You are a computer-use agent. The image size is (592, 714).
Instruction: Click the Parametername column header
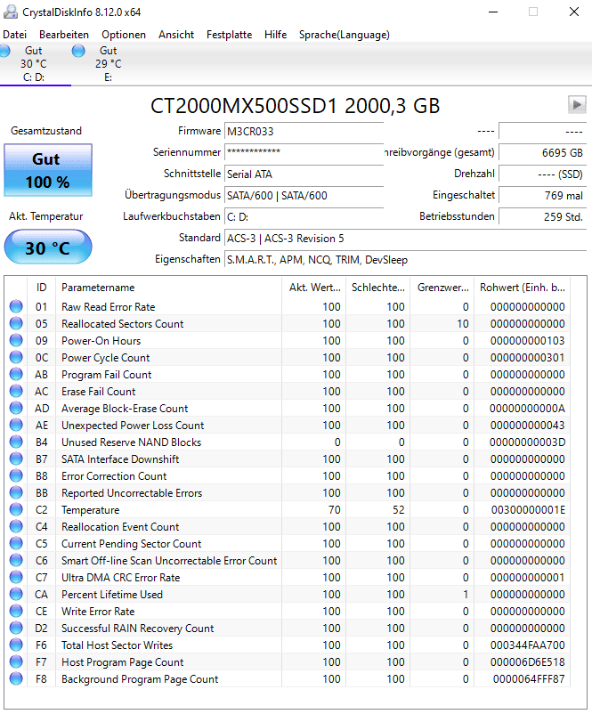tap(168, 288)
